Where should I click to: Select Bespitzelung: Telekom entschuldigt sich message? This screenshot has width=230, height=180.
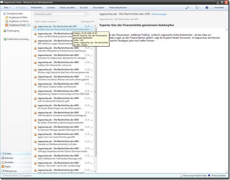click(x=63, y=92)
